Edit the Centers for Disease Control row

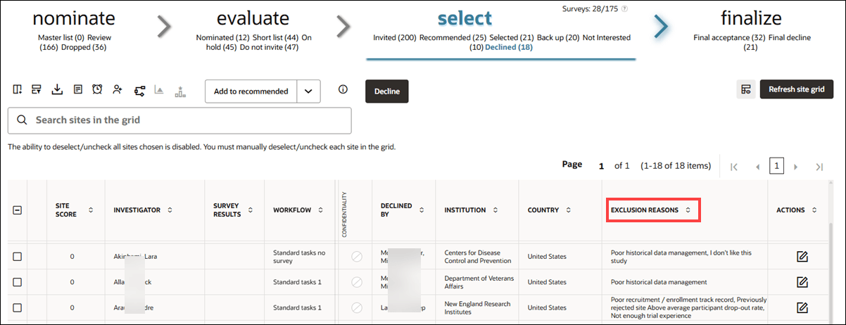point(802,257)
